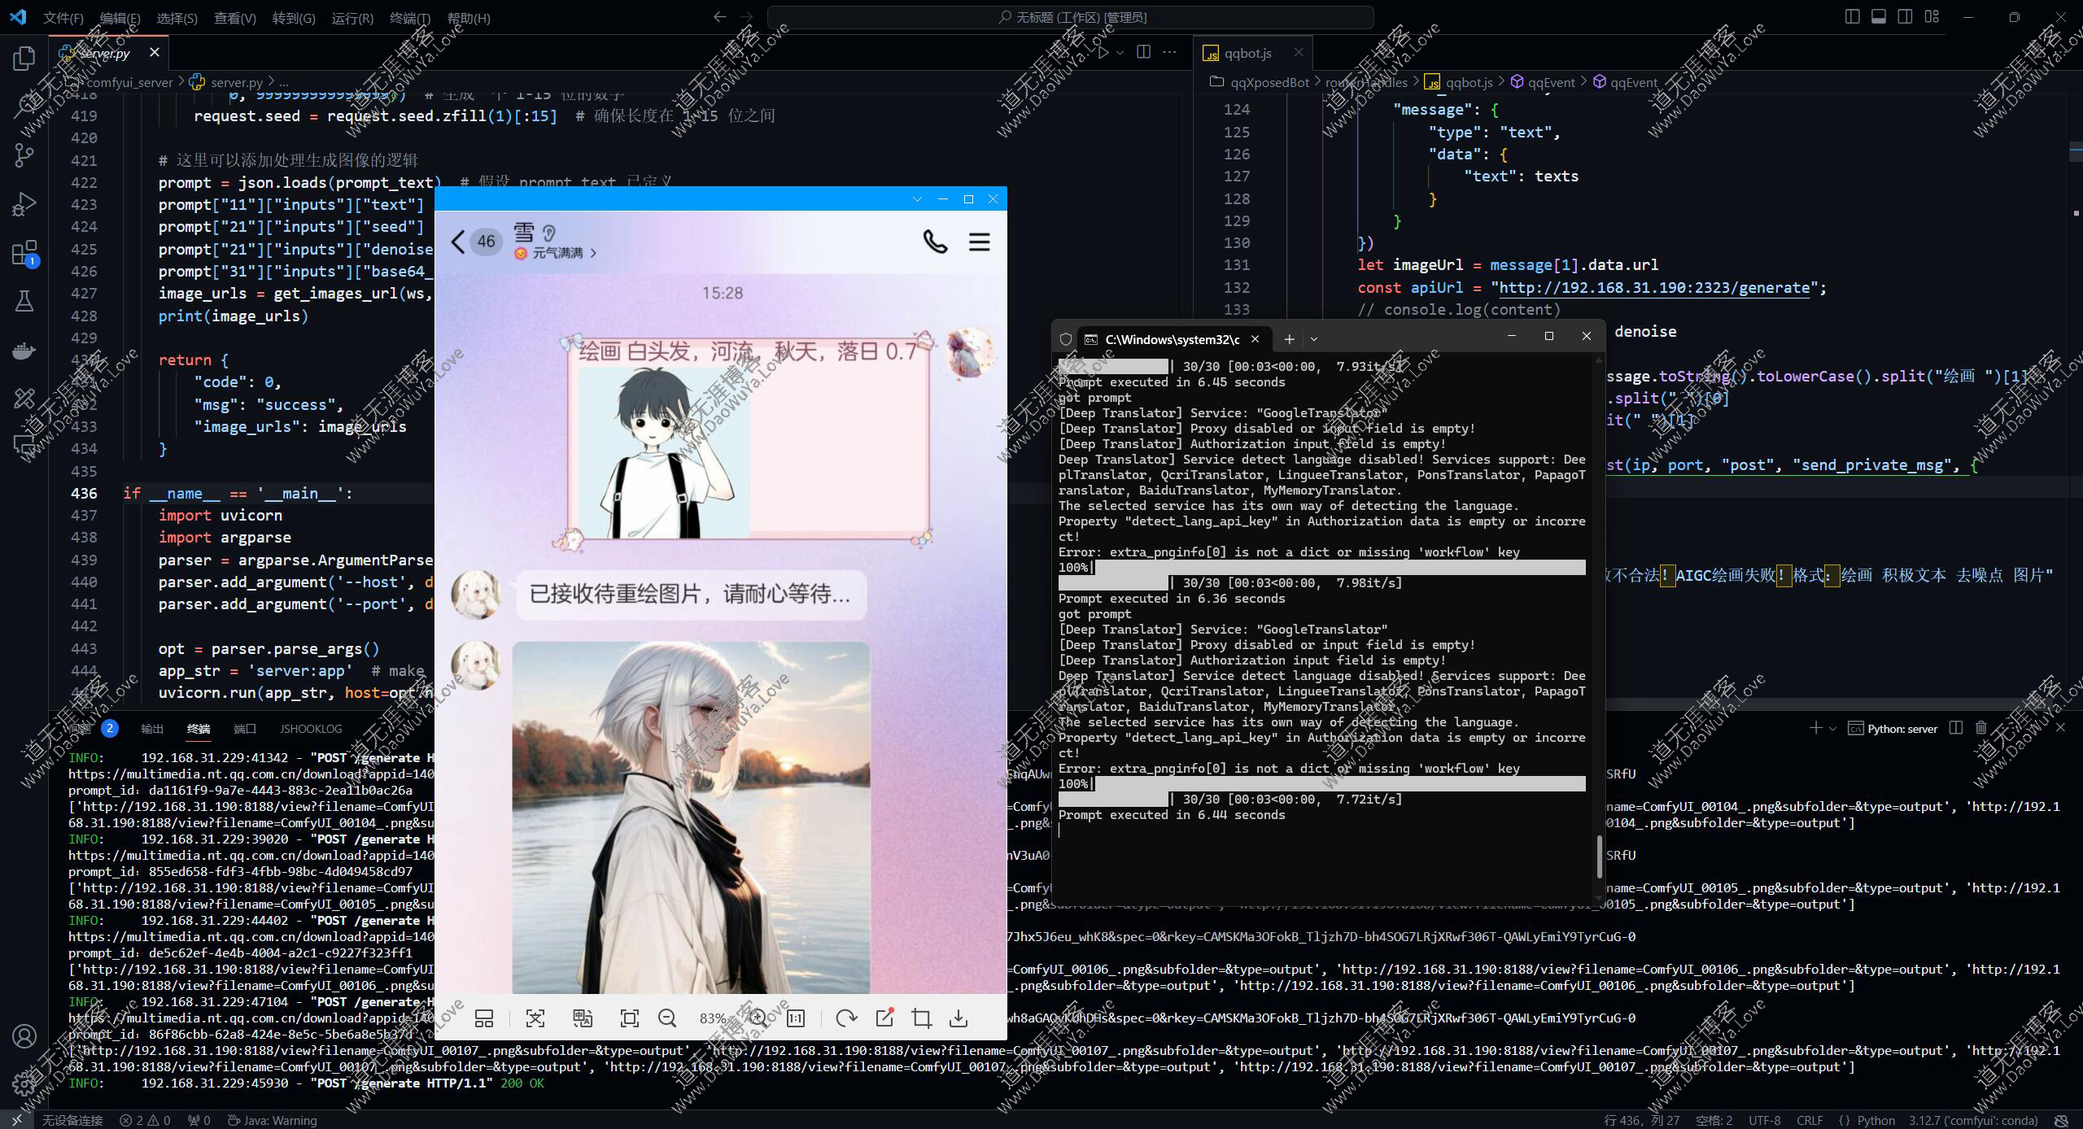Click the black-haired boy sketch thumbnail

coord(663,451)
